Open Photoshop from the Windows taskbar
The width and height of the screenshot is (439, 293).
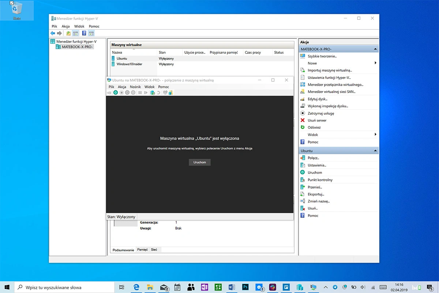click(x=245, y=287)
